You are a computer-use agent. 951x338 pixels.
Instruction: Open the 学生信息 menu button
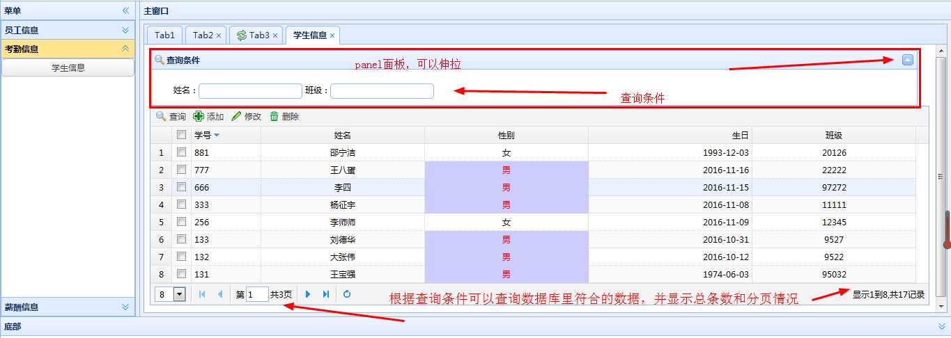click(68, 67)
